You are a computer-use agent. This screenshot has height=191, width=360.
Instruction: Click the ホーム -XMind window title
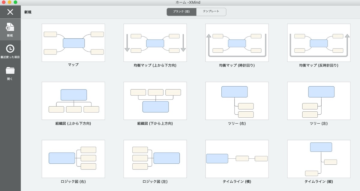[x=188, y=2]
